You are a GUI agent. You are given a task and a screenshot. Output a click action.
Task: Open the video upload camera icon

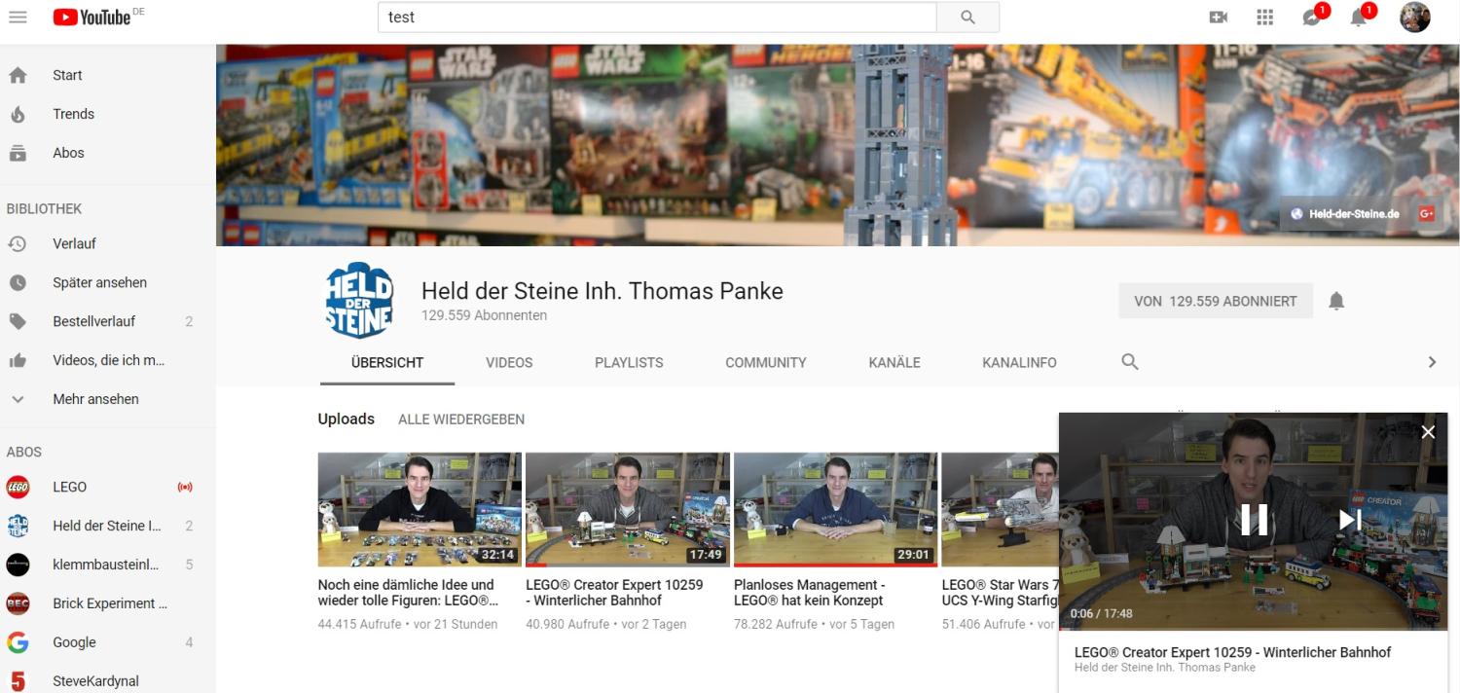1218,18
